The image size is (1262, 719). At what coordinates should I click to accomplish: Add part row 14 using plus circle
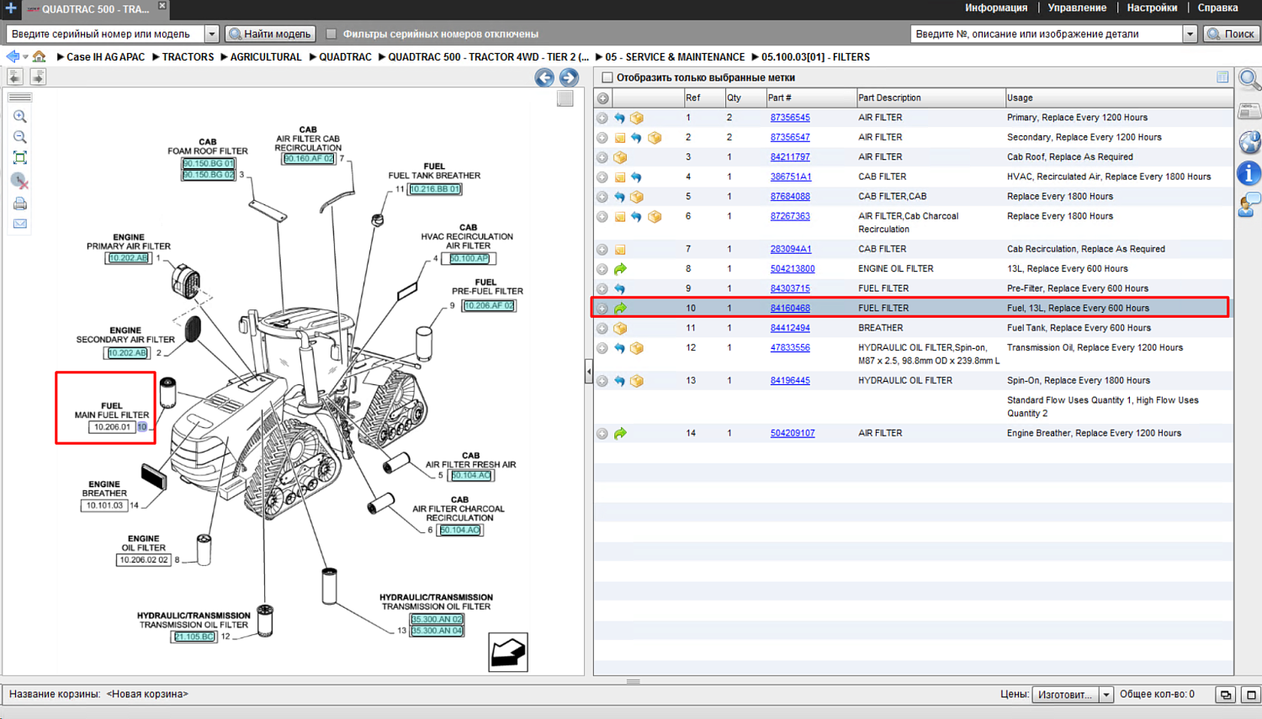[602, 434]
